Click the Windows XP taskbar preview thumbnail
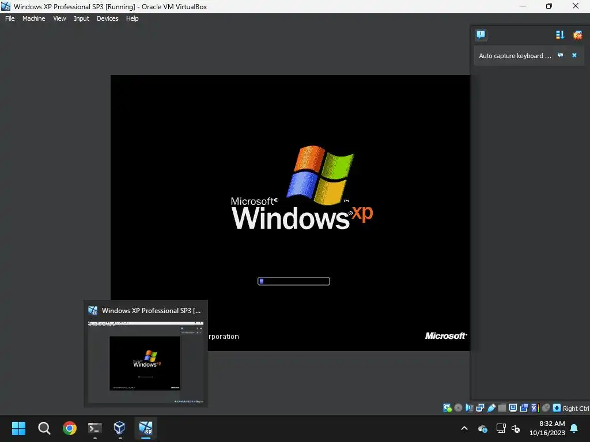This screenshot has width=590, height=442. click(146, 363)
